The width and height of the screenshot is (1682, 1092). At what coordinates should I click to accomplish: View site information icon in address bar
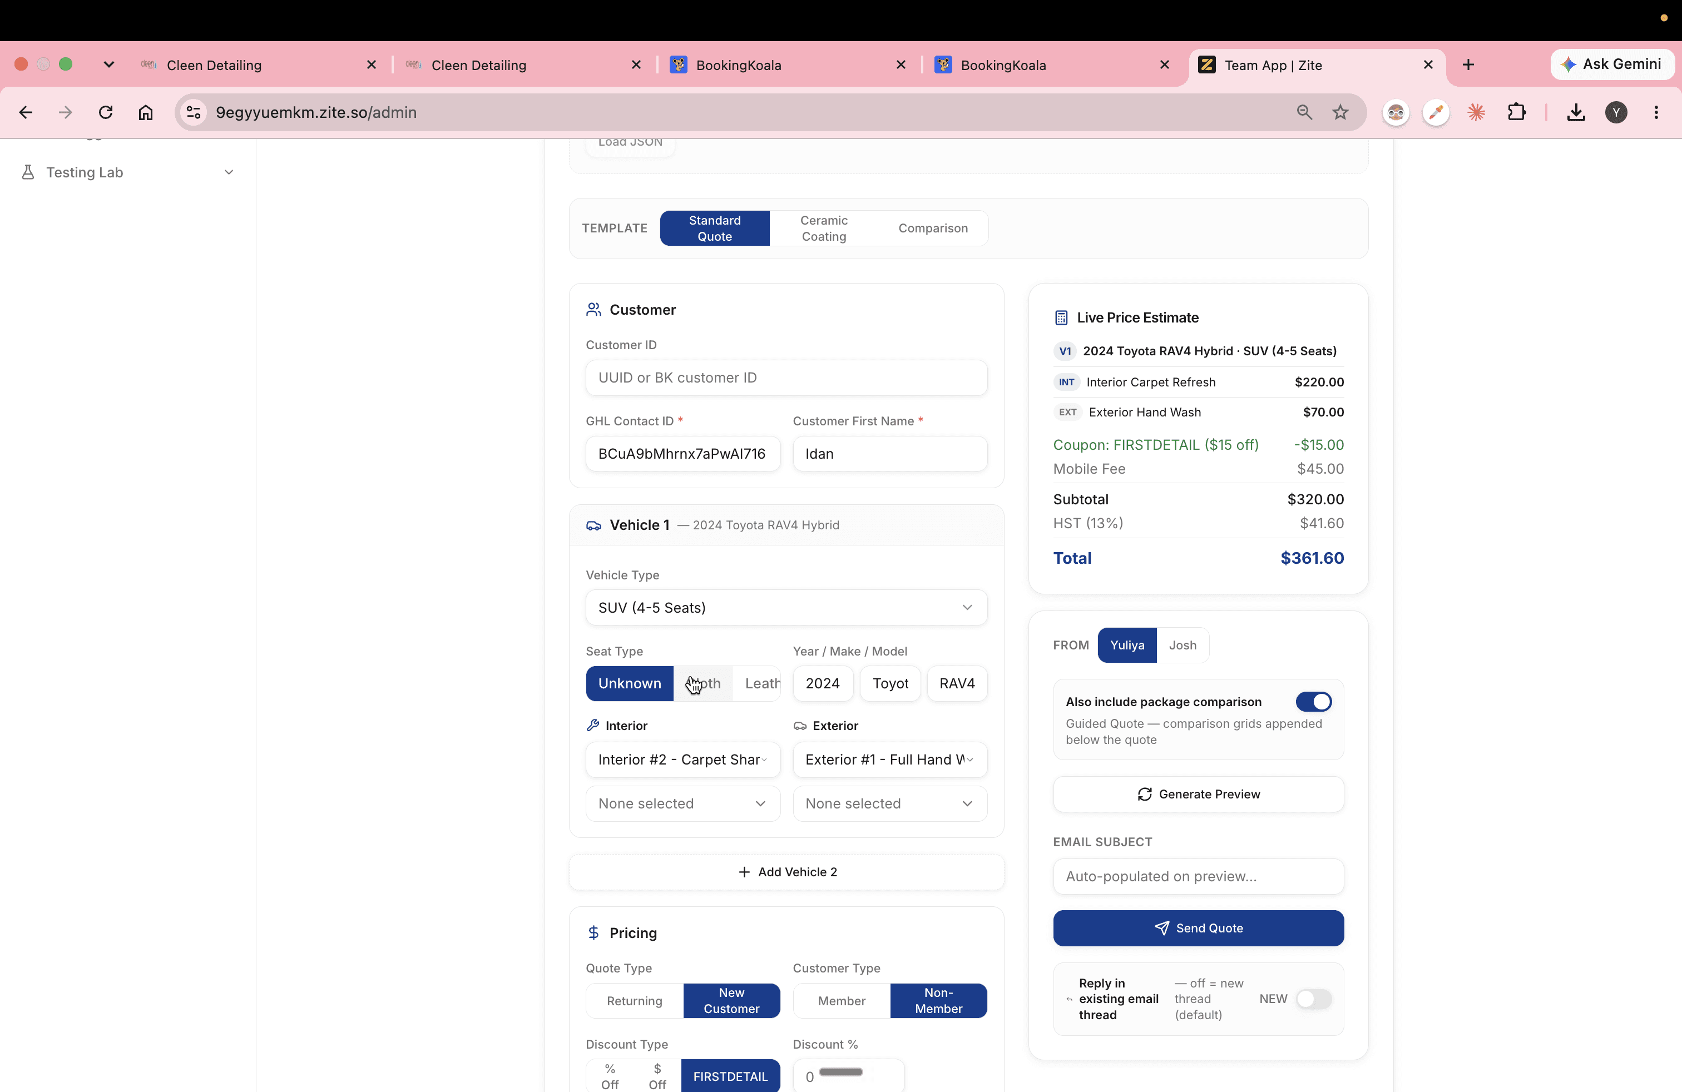(194, 112)
